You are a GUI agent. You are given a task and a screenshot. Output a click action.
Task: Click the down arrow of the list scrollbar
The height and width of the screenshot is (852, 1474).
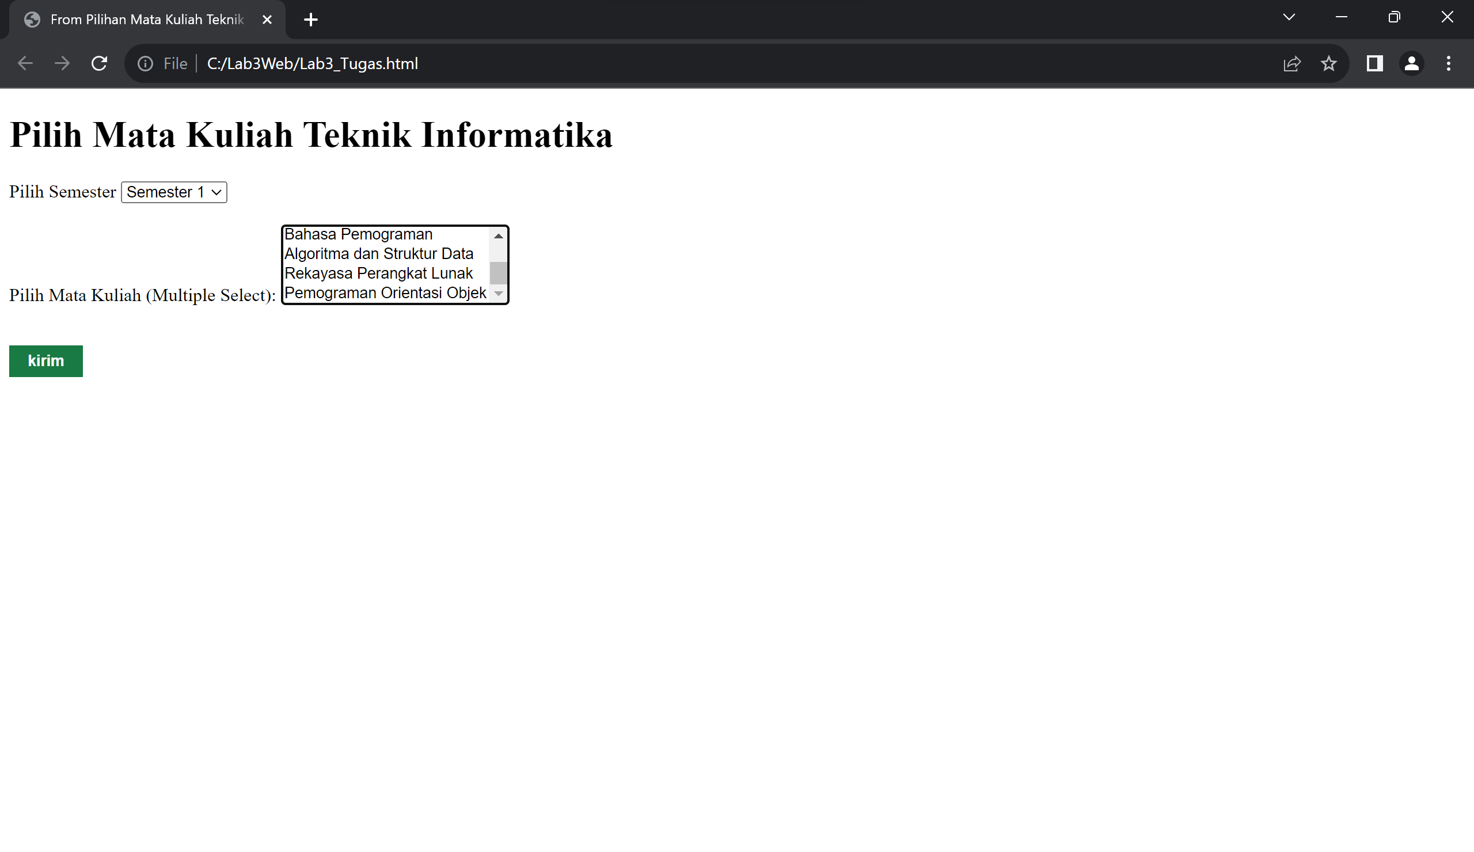tap(498, 293)
